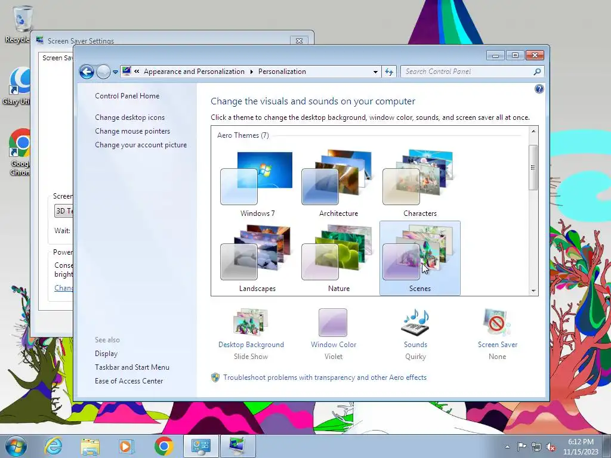The height and width of the screenshot is (458, 611).
Task: Click the Forward navigation arrow
Action: [103, 72]
